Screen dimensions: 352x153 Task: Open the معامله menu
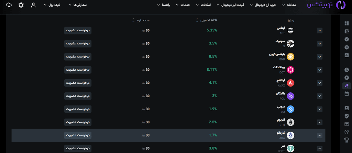coord(289,5)
